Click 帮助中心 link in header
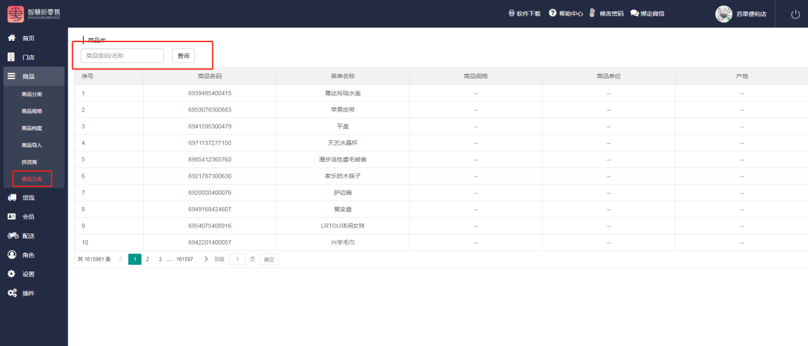This screenshot has width=808, height=346. pos(571,13)
